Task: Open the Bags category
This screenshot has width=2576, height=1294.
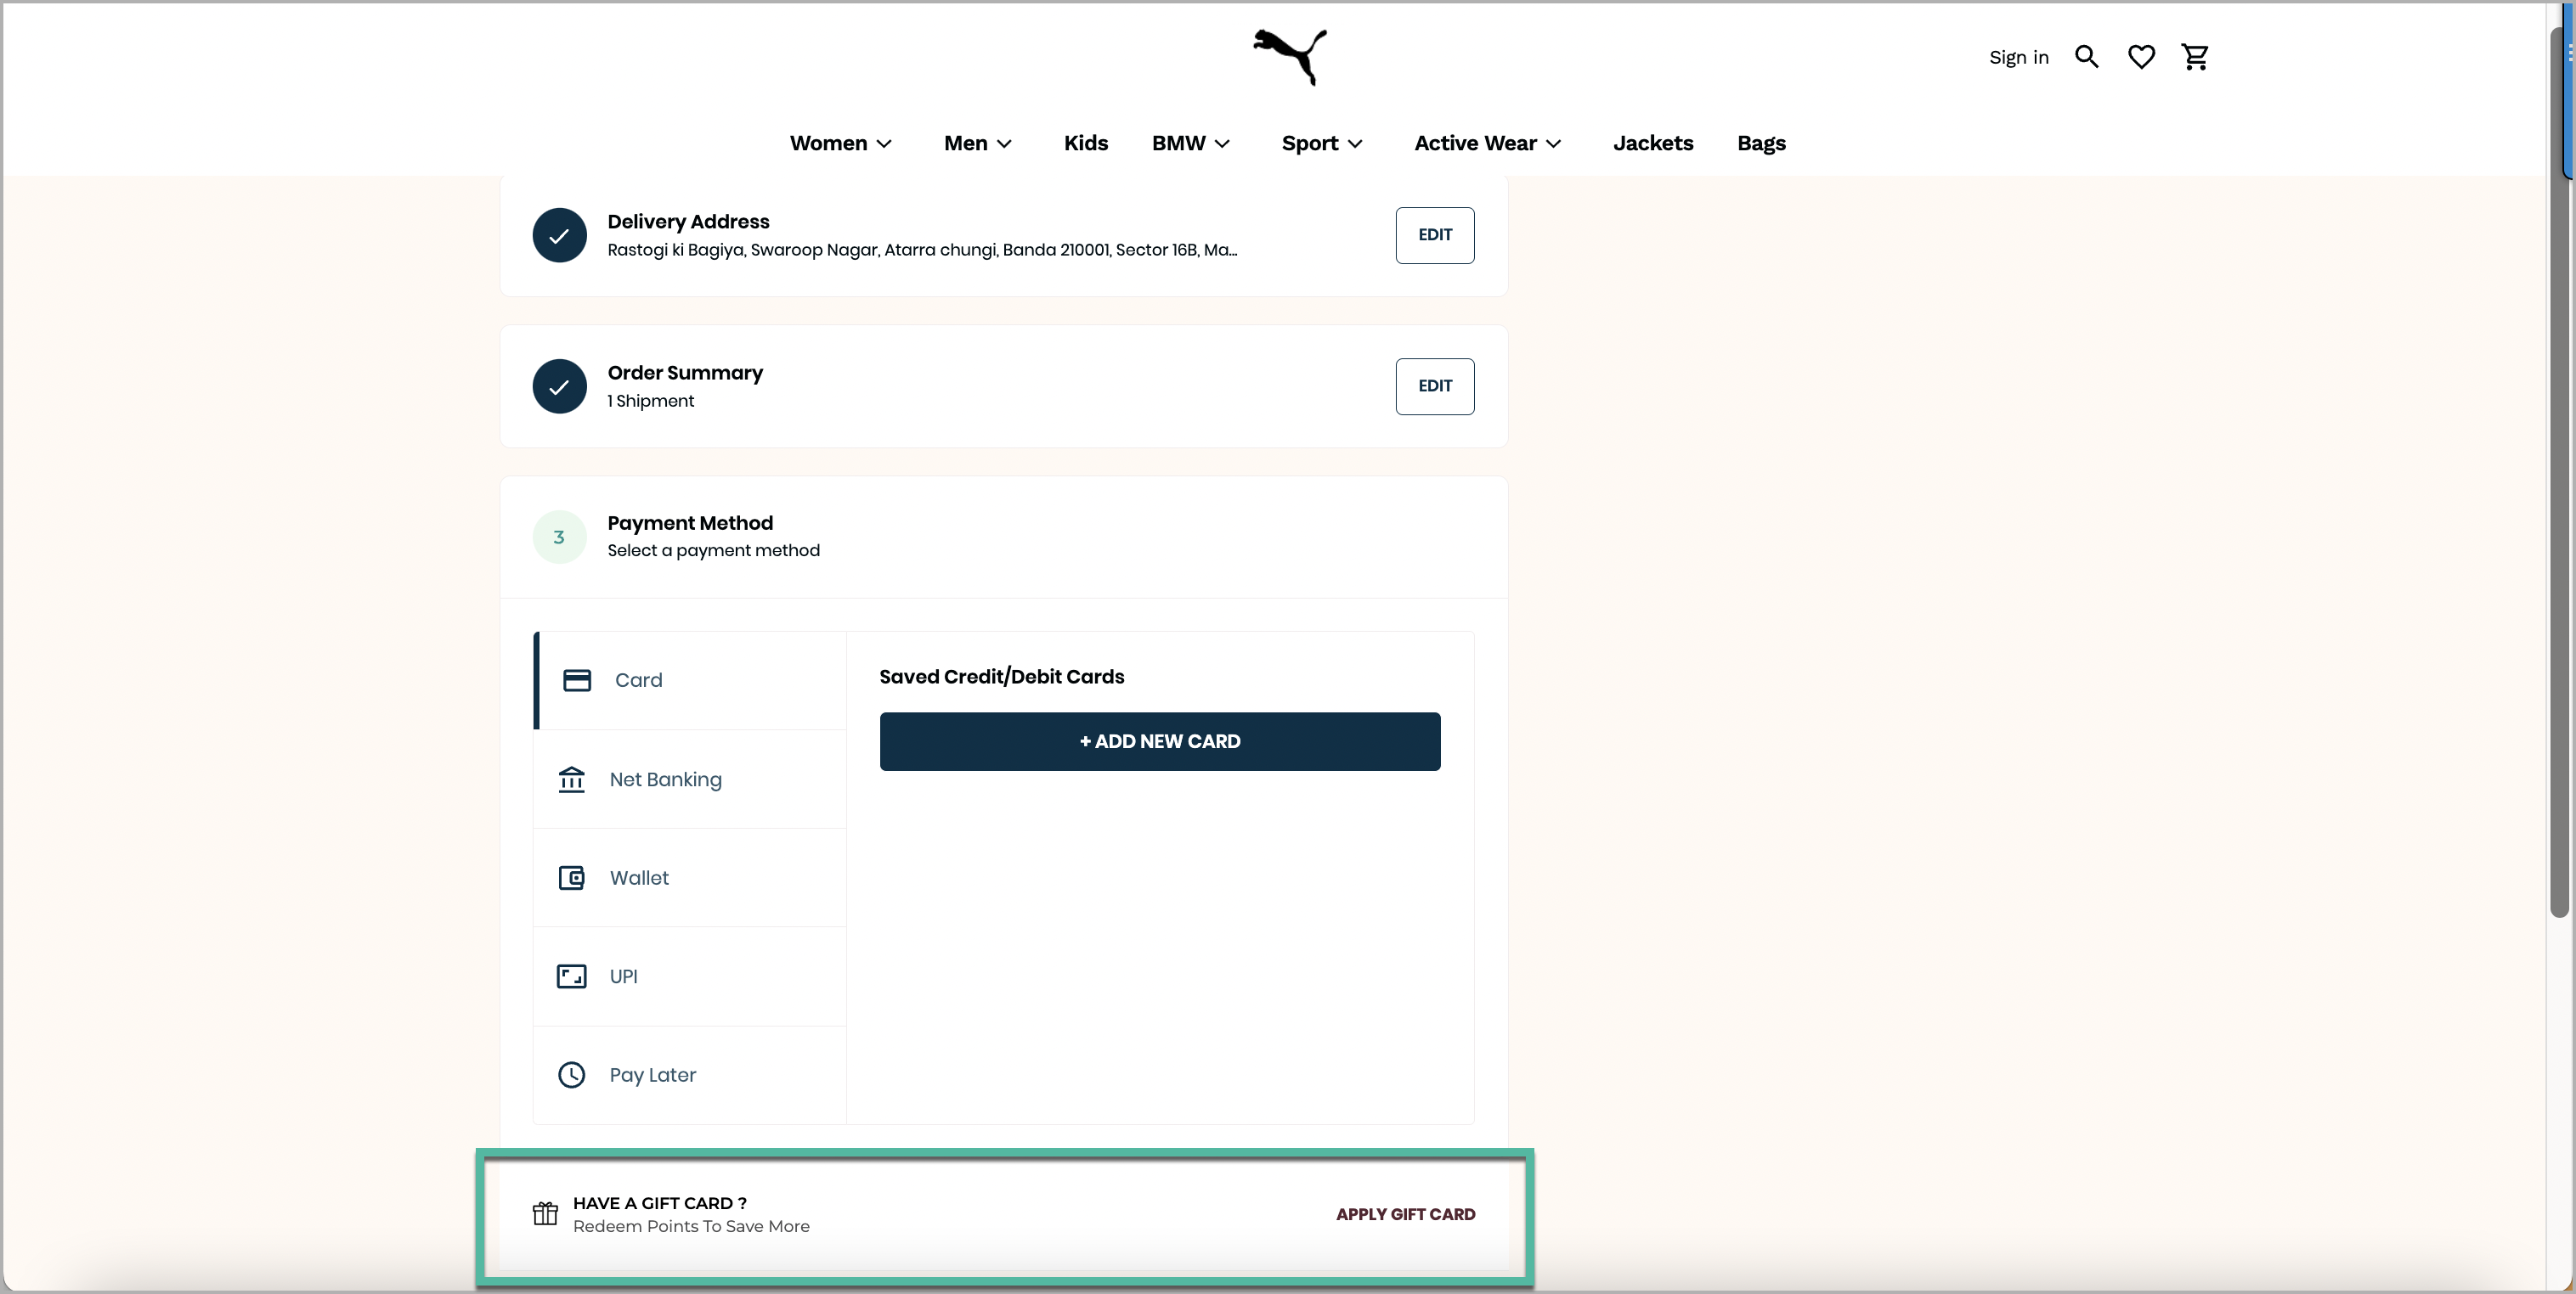Action: (x=1761, y=143)
